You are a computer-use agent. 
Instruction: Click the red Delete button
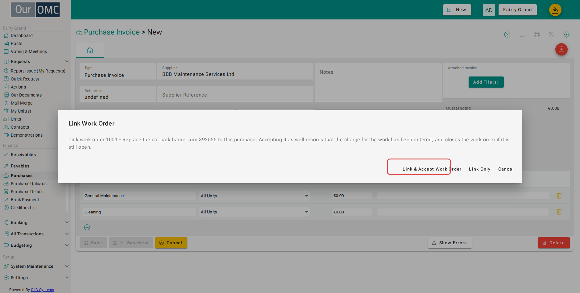click(554, 243)
